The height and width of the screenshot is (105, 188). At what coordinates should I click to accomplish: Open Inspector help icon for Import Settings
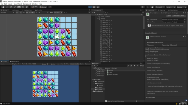[183, 13]
